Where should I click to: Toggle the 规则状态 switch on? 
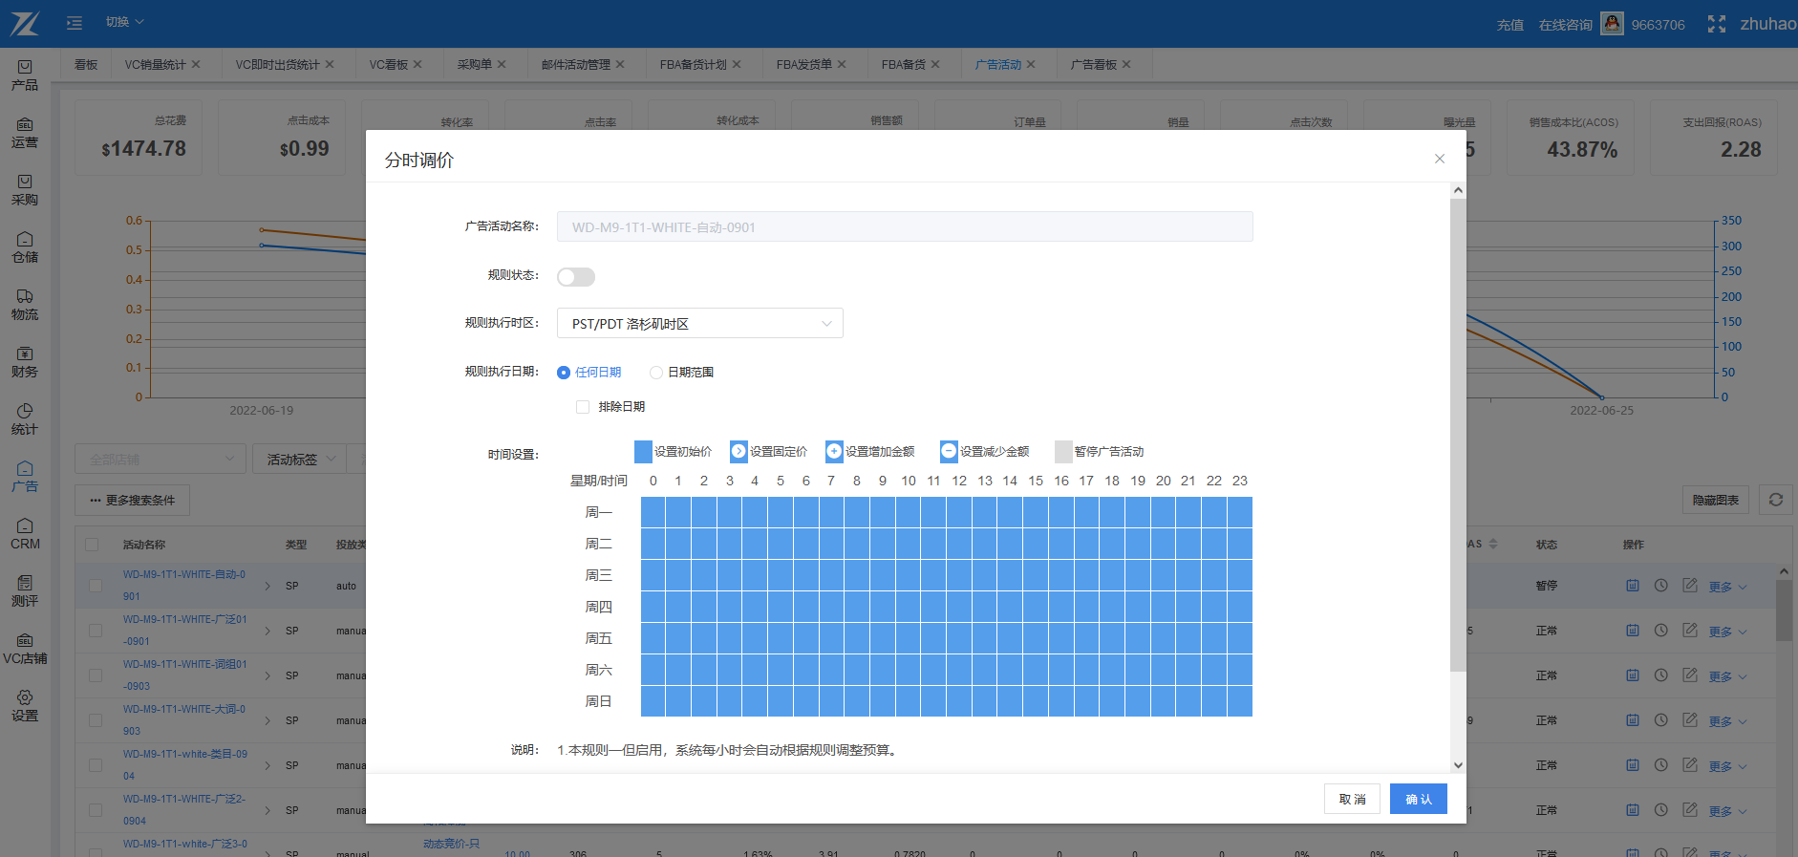[576, 277]
